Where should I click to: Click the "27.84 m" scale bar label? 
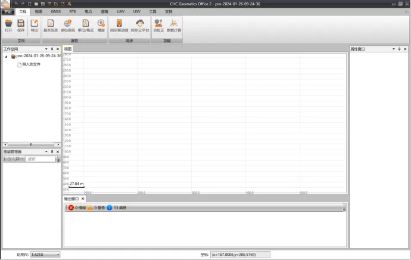tap(76, 184)
